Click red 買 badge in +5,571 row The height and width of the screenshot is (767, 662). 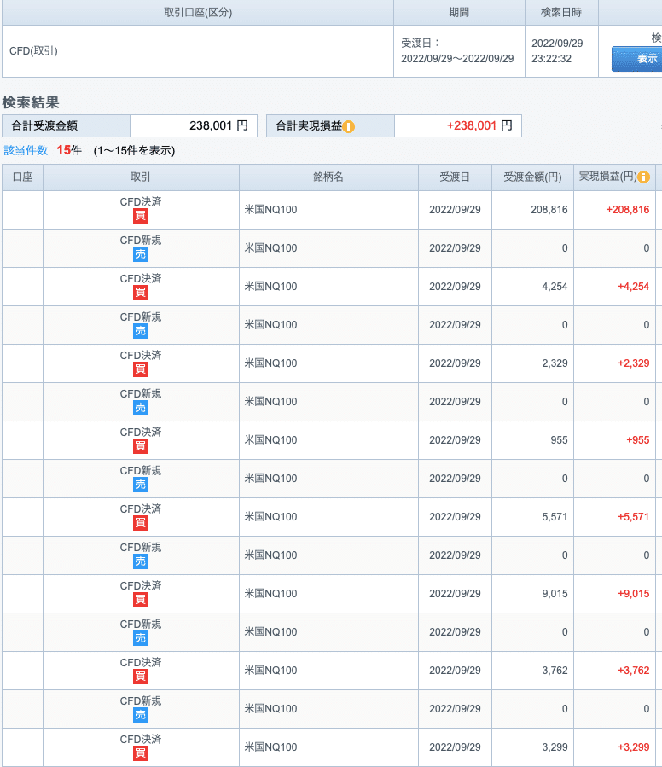[141, 523]
